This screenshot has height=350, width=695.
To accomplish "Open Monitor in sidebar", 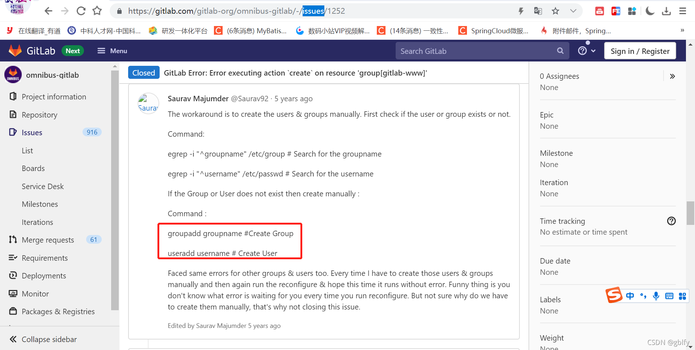I will (x=35, y=294).
